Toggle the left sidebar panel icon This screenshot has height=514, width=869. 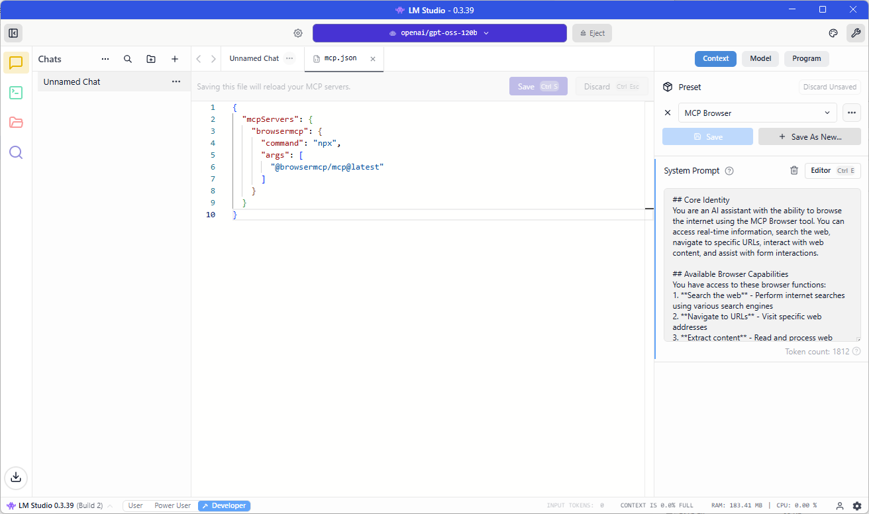[x=13, y=33]
